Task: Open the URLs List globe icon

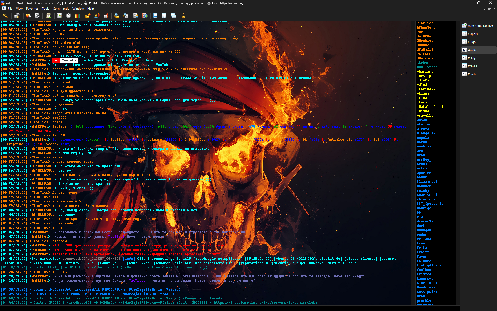Action: click(x=145, y=16)
